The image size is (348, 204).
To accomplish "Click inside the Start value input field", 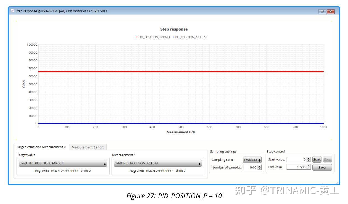I will pyautogui.click(x=296, y=159).
